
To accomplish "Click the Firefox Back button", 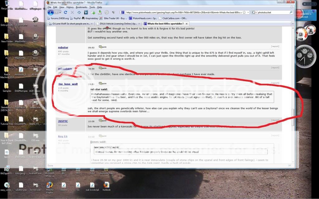I will tap(51, 12).
